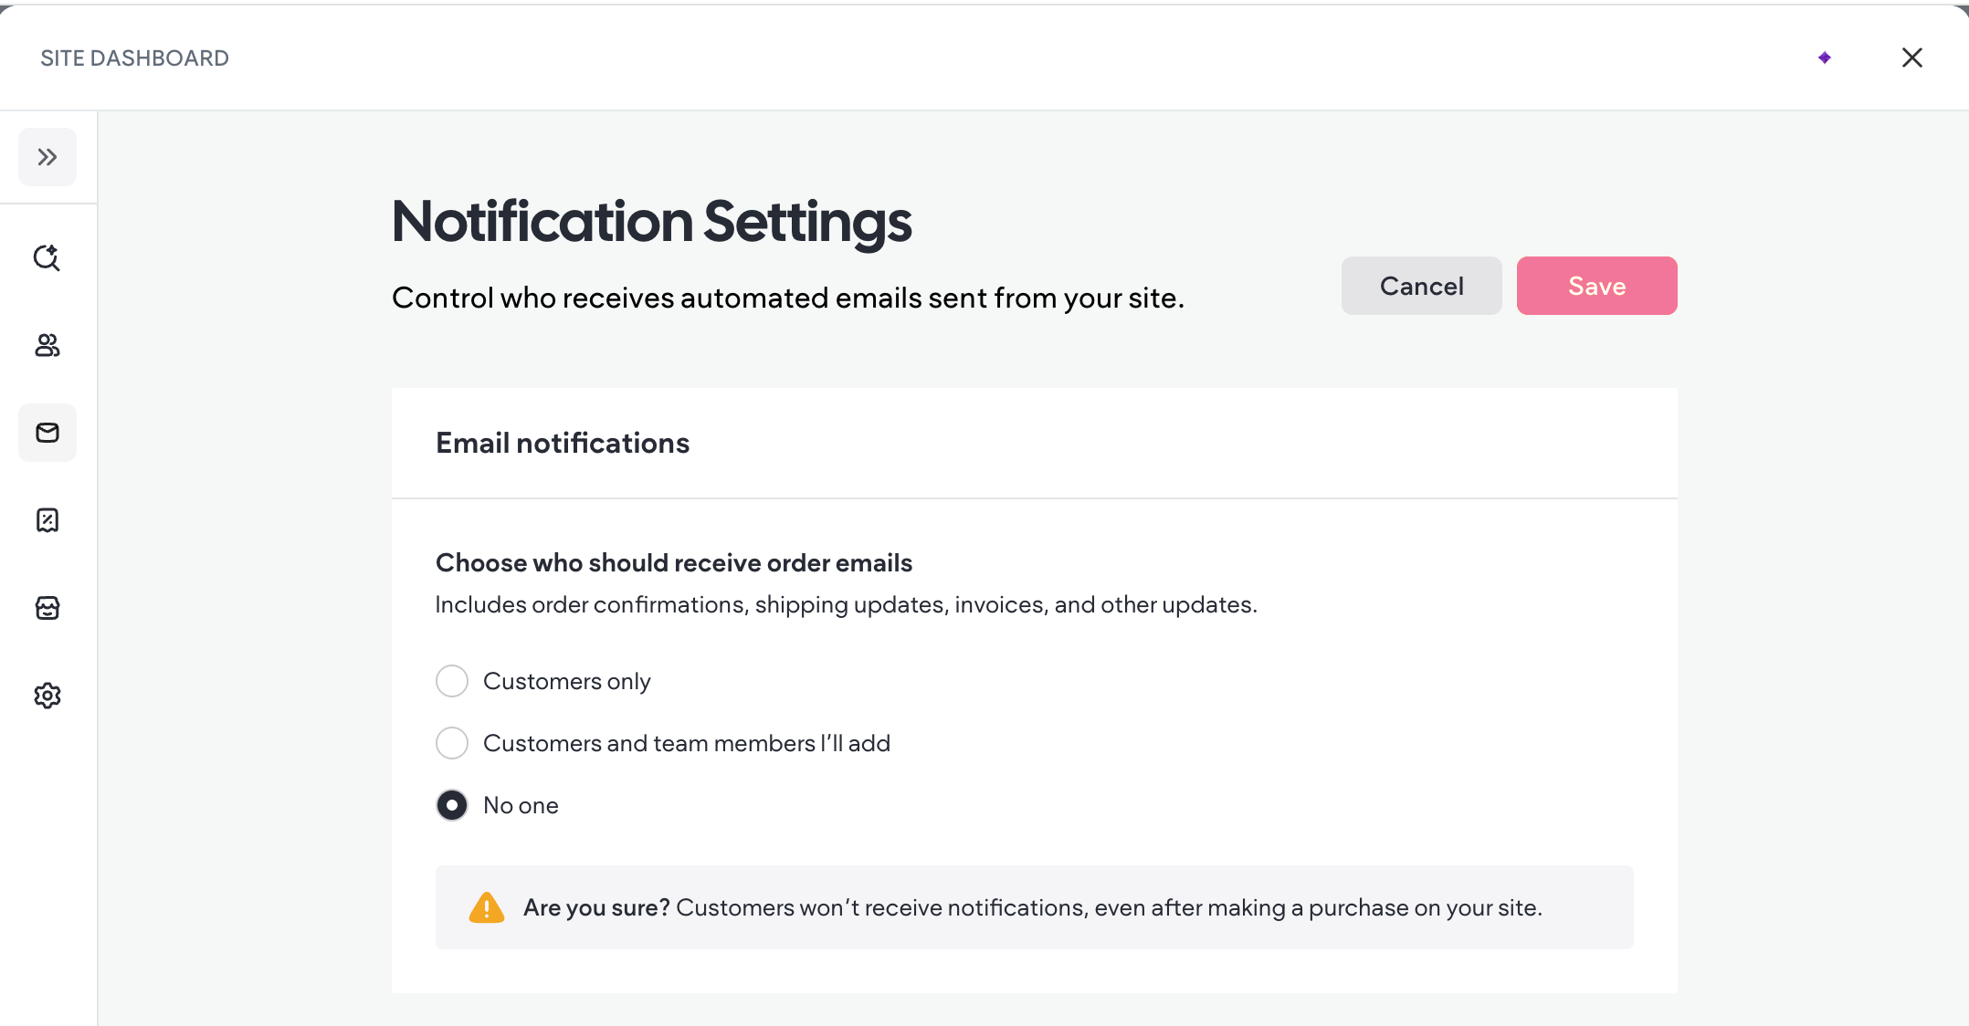Open the settings gear sidebar icon
1969x1026 pixels.
(x=47, y=696)
